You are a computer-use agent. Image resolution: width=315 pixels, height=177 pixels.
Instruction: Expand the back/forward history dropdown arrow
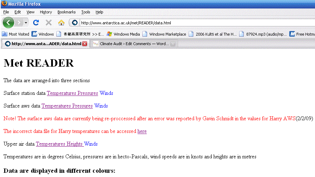pyautogui.click(x=26, y=23)
